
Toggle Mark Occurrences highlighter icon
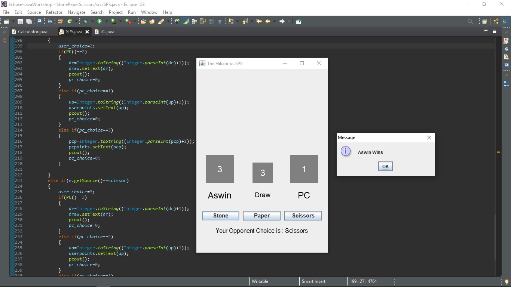[x=186, y=22]
